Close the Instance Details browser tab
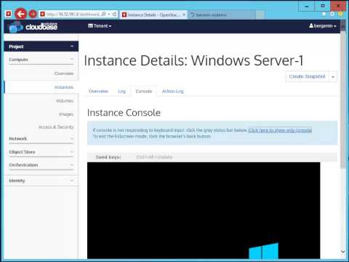Screen dimensions: 349x262 (x=184, y=15)
